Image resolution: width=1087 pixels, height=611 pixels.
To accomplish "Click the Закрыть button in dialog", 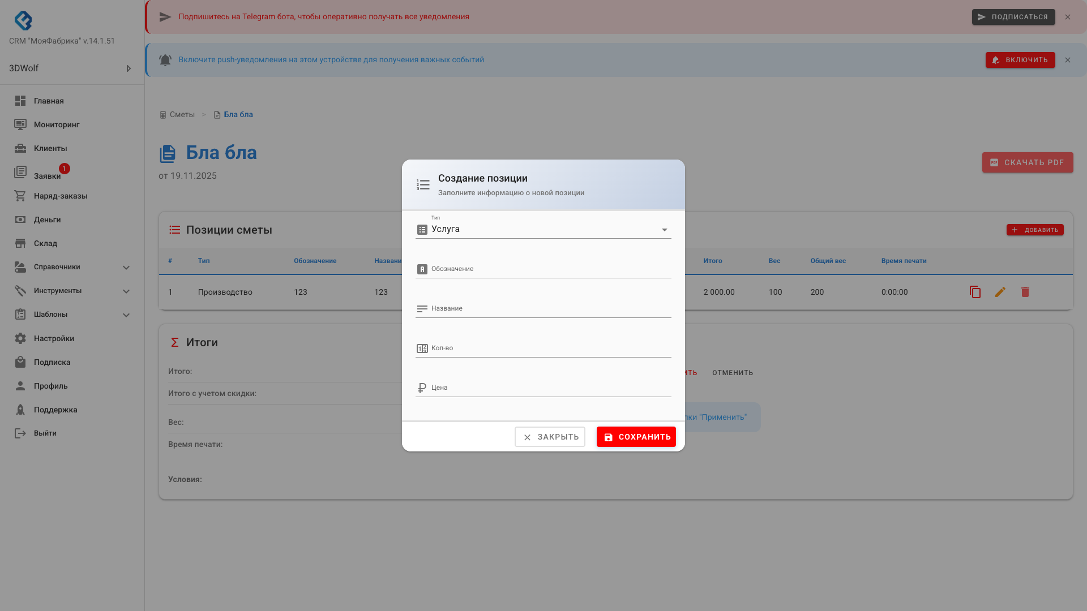I will pos(550,437).
